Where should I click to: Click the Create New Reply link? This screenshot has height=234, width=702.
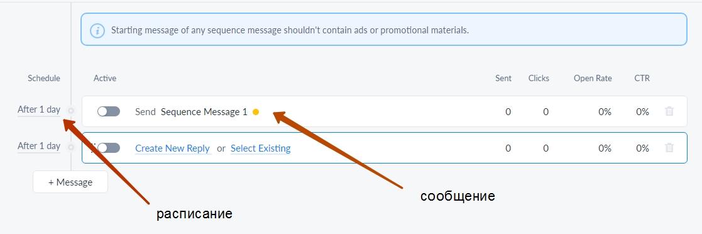(x=173, y=148)
